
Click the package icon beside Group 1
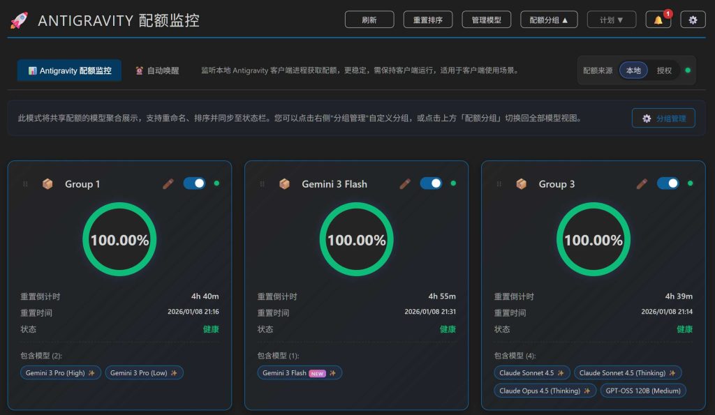pyautogui.click(x=47, y=183)
